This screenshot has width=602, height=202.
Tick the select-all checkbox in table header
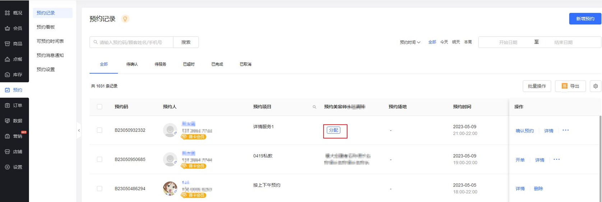point(99,107)
